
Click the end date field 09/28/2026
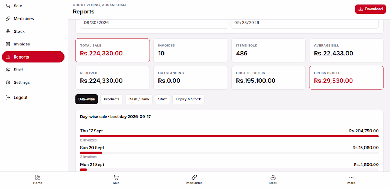(305, 23)
